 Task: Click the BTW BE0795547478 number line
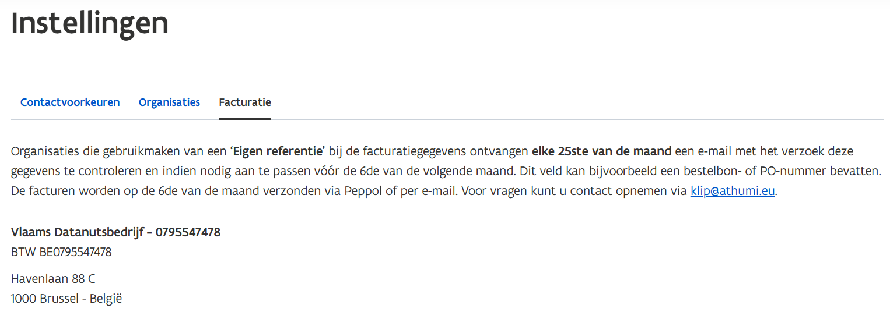[x=61, y=252]
